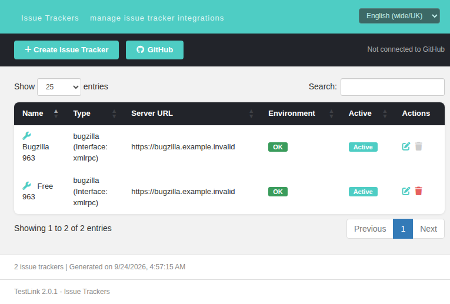The height and width of the screenshot is (304, 450).
Task: Click the wrench icon beside Free 963
Action: tap(26, 186)
